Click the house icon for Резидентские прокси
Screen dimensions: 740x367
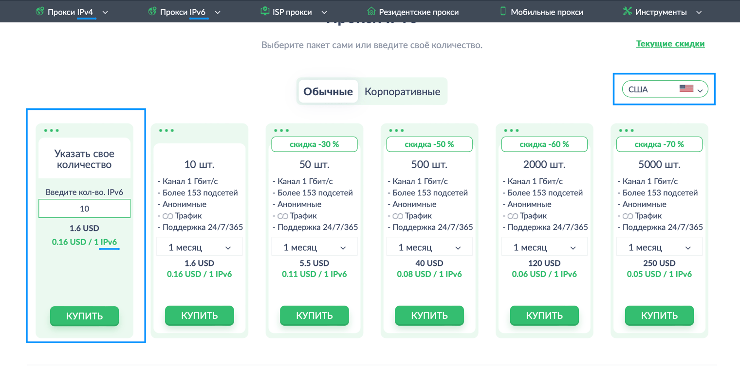(x=371, y=11)
